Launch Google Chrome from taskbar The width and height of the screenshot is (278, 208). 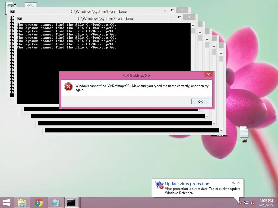tap(39, 203)
